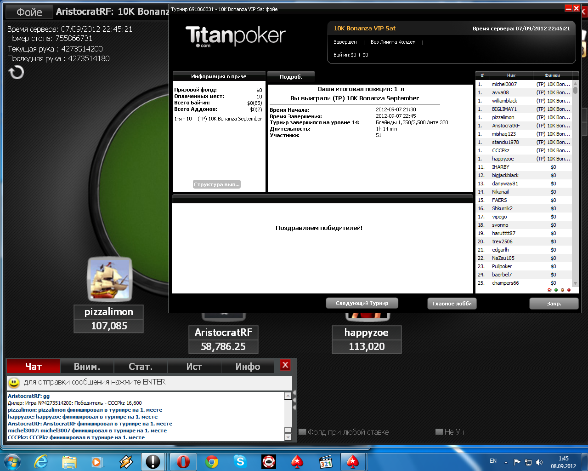Launch Google Chrome from taskbar
The height and width of the screenshot is (471, 588).
212,461
